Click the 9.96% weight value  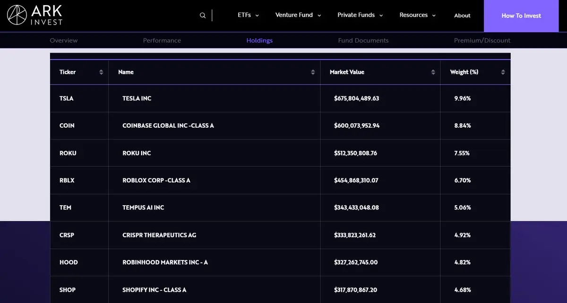(x=463, y=99)
